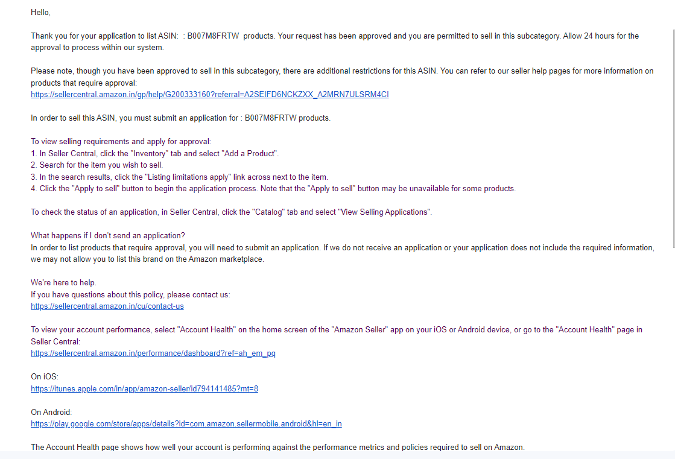Click the "What happens if I don't send" heading
The width and height of the screenshot is (675, 459).
coord(107,235)
